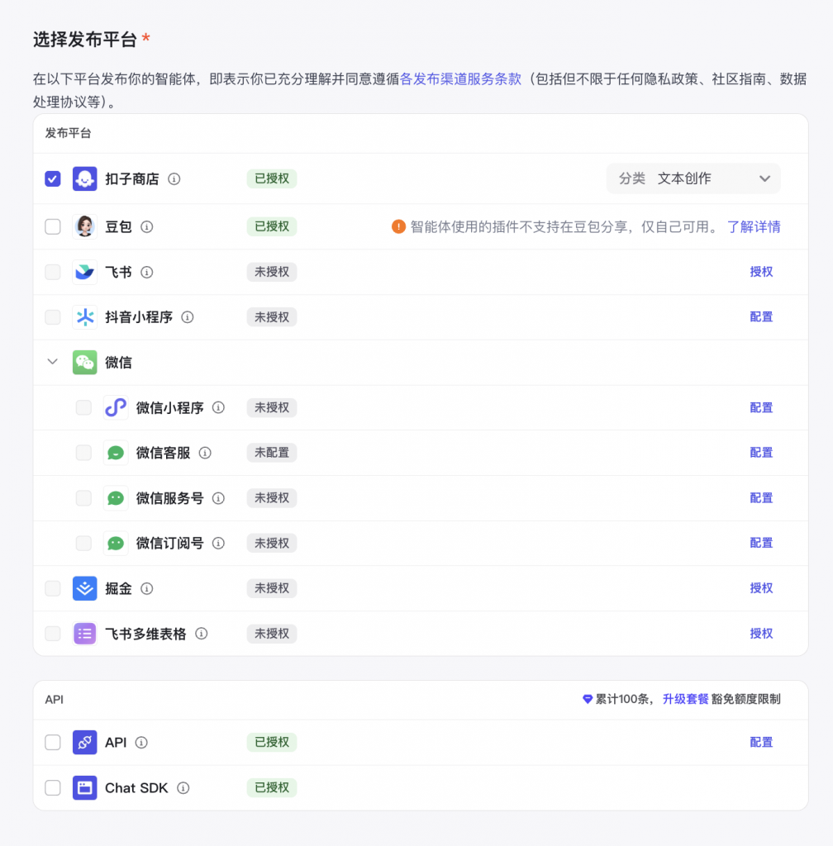Click orange warning icon in 豆包 row
Image resolution: width=833 pixels, height=846 pixels.
pyautogui.click(x=398, y=226)
